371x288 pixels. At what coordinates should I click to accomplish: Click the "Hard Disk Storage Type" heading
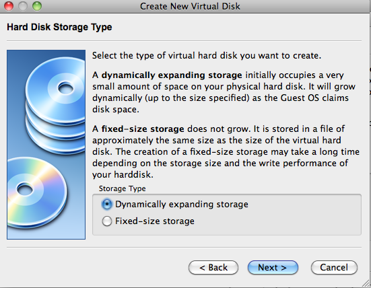coord(59,27)
